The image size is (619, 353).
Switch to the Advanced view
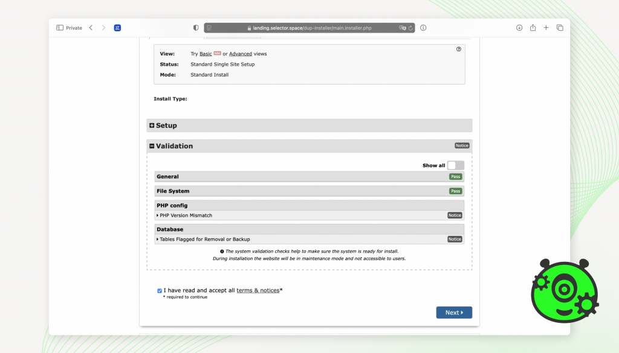[x=240, y=54]
